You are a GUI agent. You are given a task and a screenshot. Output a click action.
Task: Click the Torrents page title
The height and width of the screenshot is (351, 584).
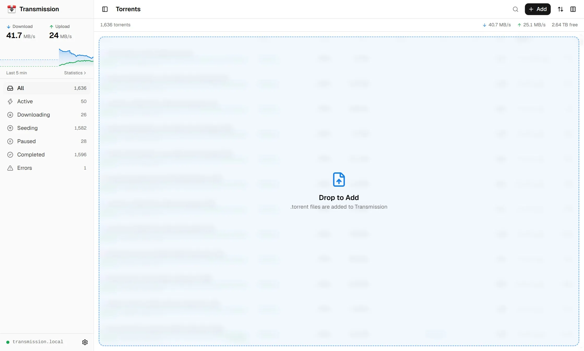point(128,9)
